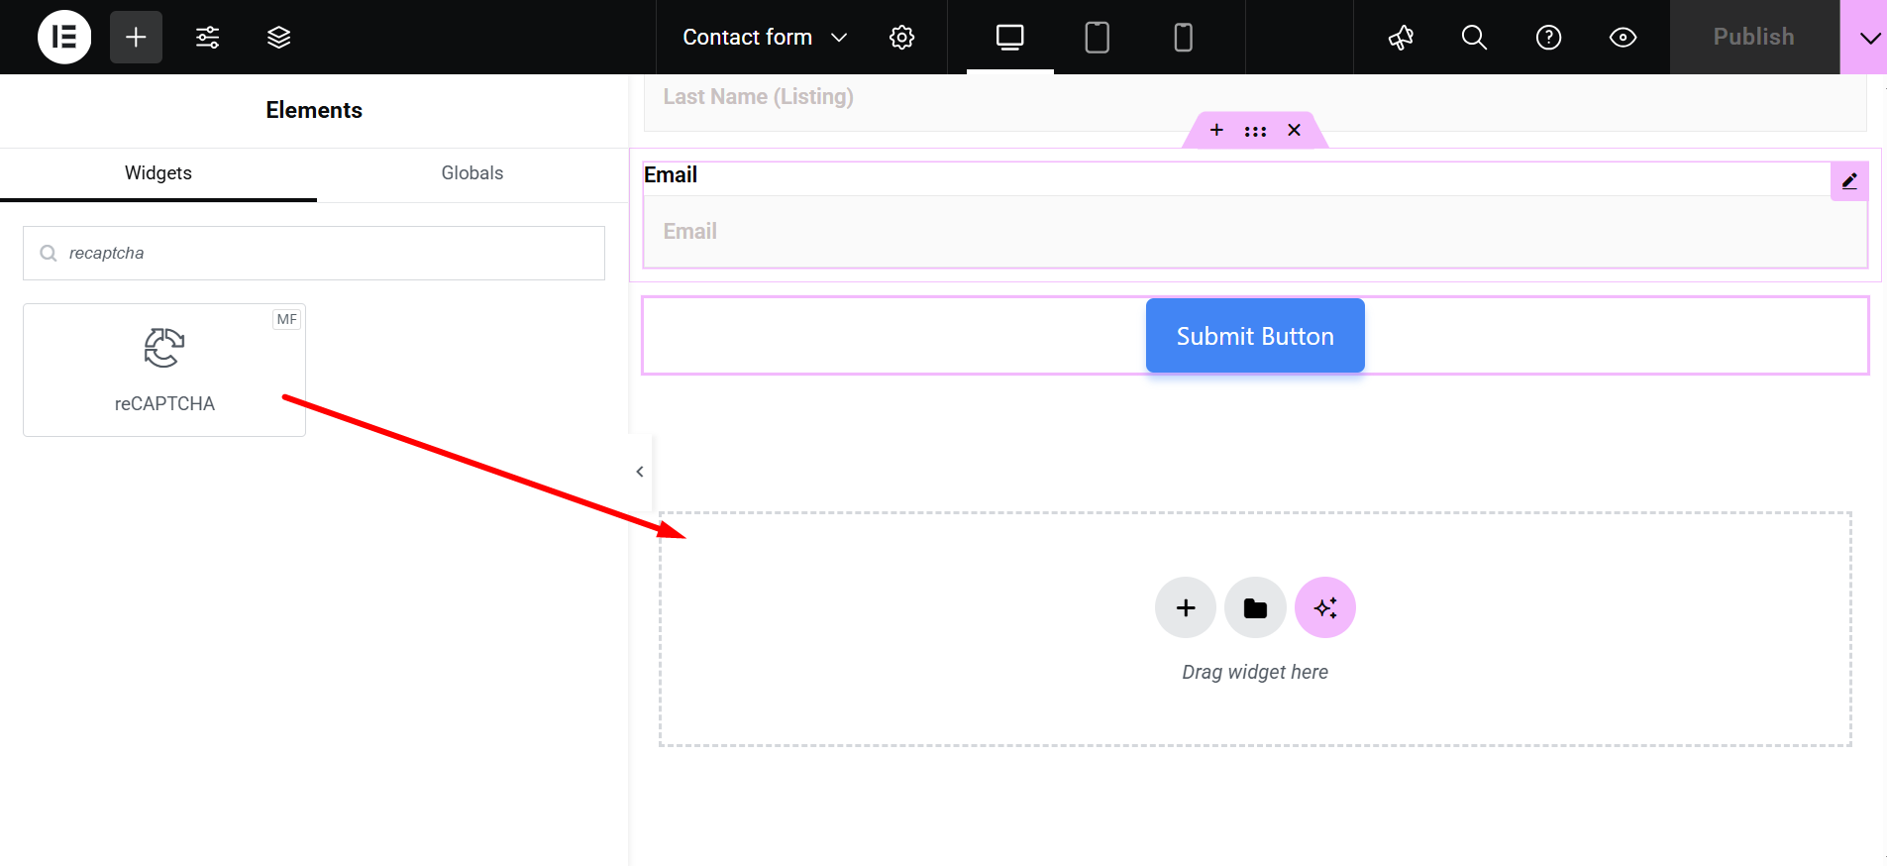The height and width of the screenshot is (866, 1887).
Task: Open the AI sparkle button
Action: 1325,607
